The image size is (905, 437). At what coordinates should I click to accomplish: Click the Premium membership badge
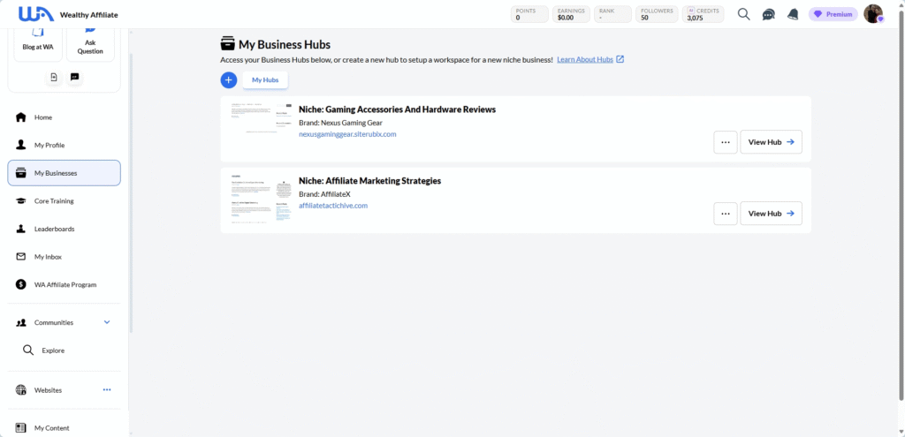(833, 14)
